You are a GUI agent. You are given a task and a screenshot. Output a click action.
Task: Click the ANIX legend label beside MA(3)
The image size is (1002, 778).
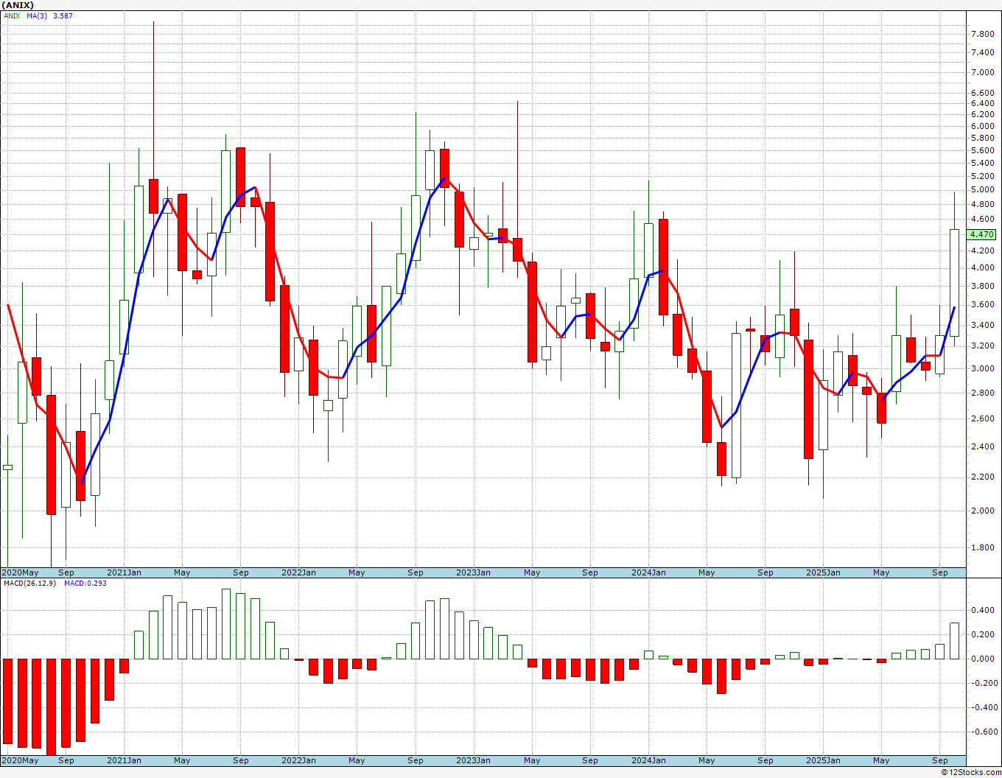(12, 15)
